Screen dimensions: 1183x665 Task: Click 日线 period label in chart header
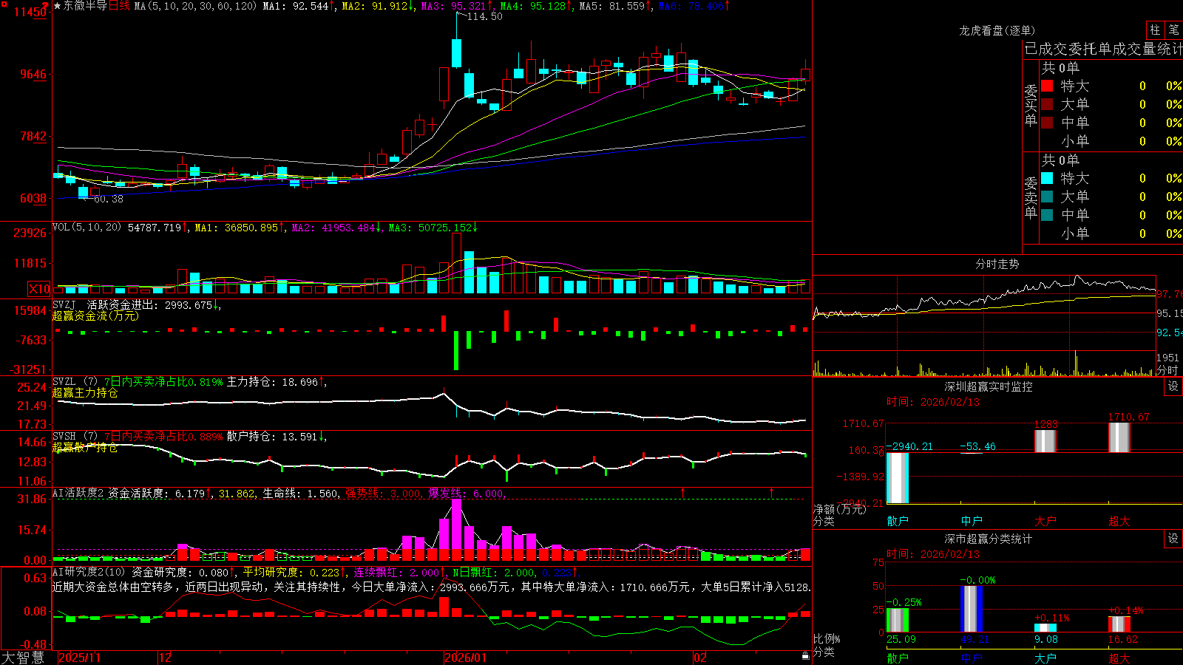(119, 6)
